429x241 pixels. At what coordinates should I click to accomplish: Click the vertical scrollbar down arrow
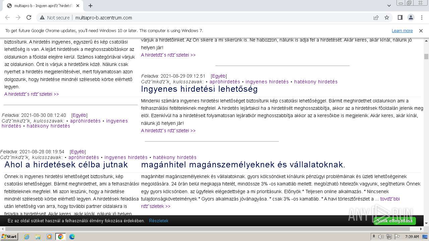pos(426,223)
